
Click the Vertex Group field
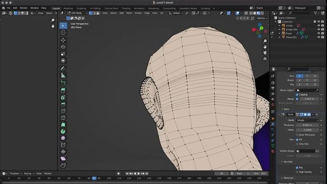click(306, 151)
